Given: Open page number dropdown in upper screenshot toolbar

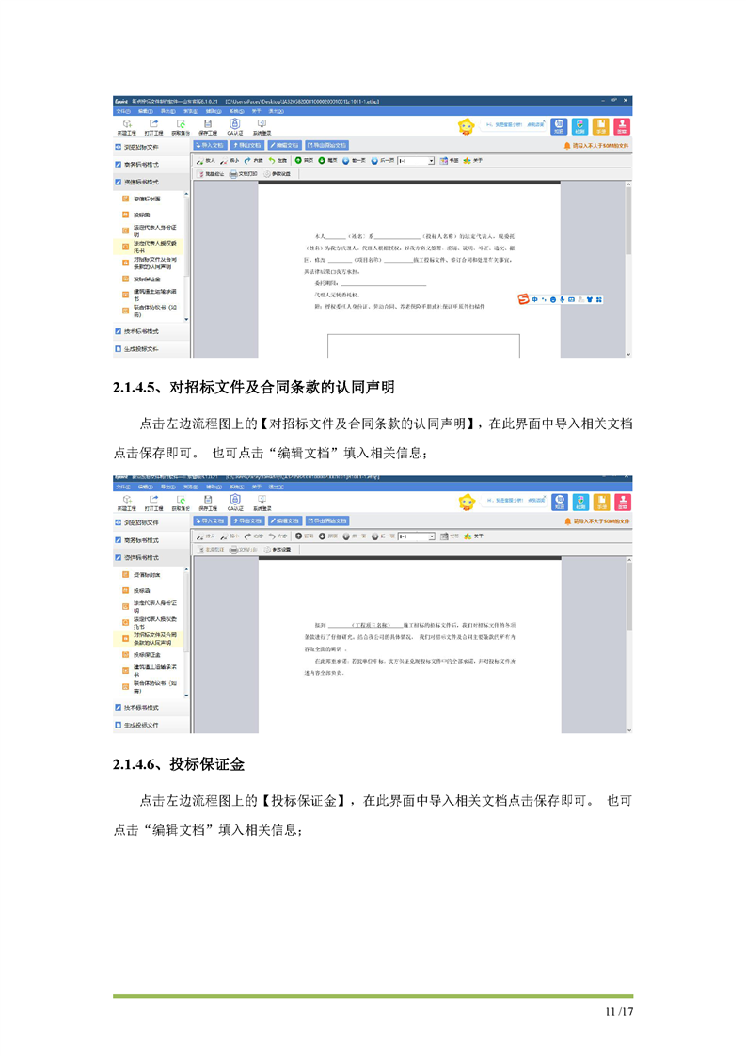Looking at the screenshot, I should 432,161.
